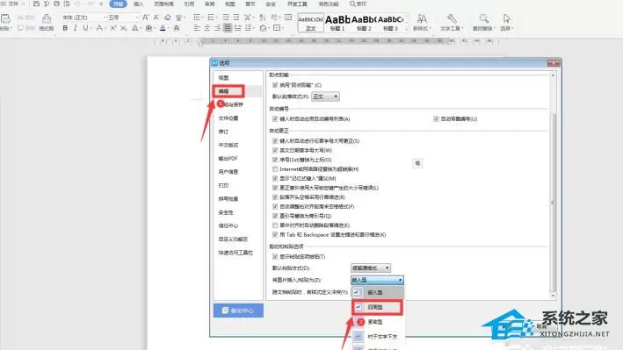Open line spacing options
Image resolution: width=623 pixels, height=350 pixels.
pos(249,28)
